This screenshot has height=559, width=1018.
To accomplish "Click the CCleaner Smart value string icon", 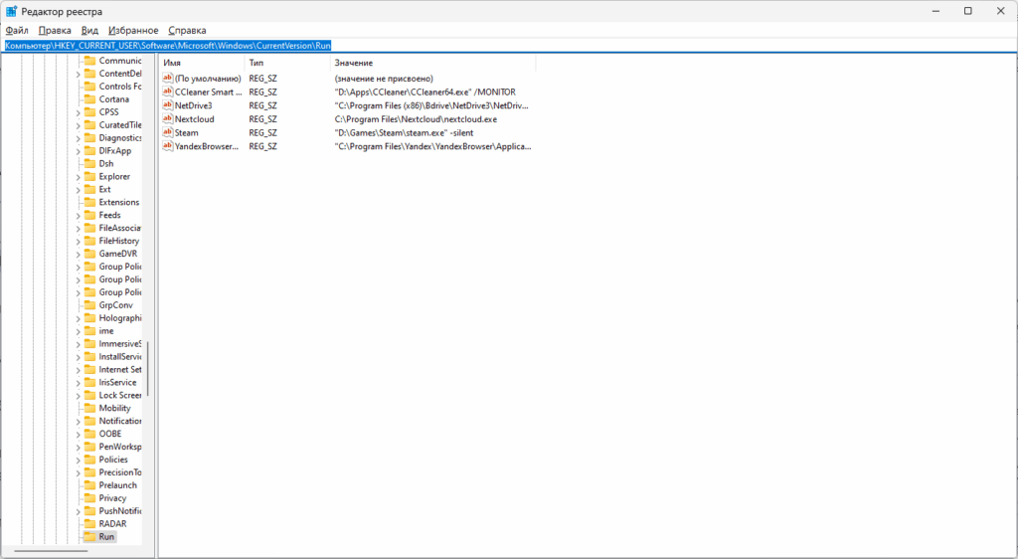I will [167, 93].
